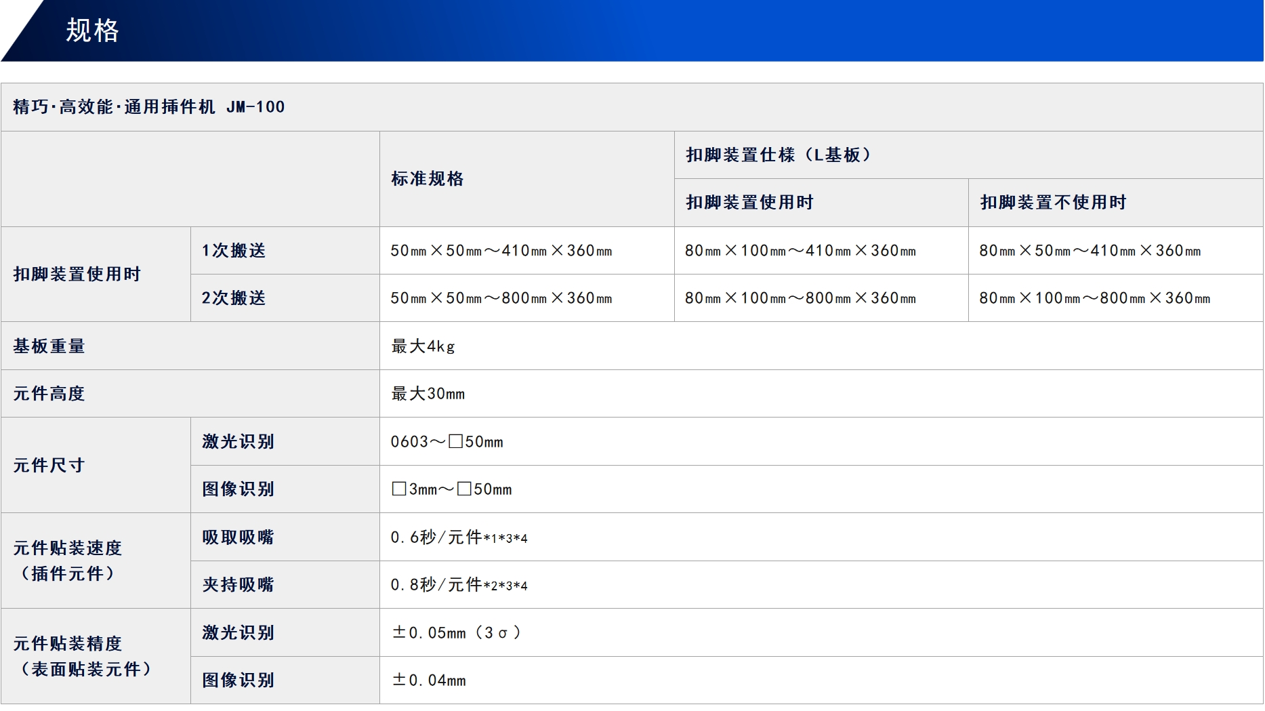The width and height of the screenshot is (1265, 711).
Task: Click the ±0.05mm（3σ）value cell
Action: point(457,632)
